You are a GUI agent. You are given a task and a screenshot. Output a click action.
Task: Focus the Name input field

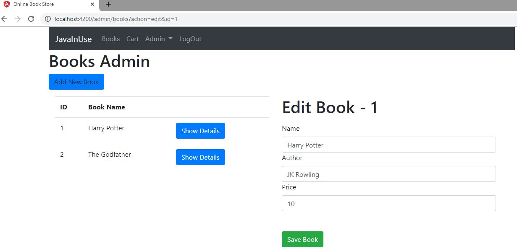pos(388,145)
